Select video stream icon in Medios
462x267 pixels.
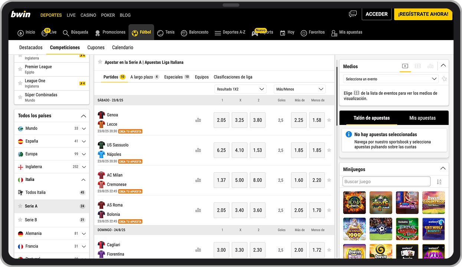click(405, 66)
